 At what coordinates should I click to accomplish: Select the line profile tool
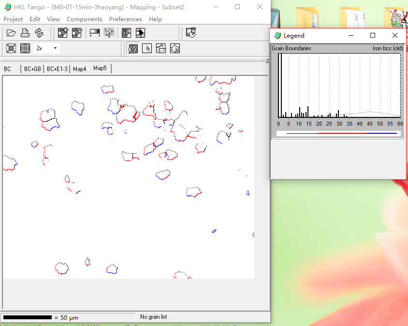(161, 49)
